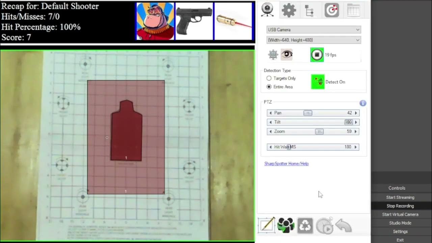Click the cartoon shooter avatar thumbnail
The width and height of the screenshot is (432, 243).
point(155,21)
